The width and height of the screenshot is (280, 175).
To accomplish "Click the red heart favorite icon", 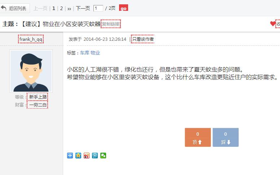I will click(x=273, y=24).
